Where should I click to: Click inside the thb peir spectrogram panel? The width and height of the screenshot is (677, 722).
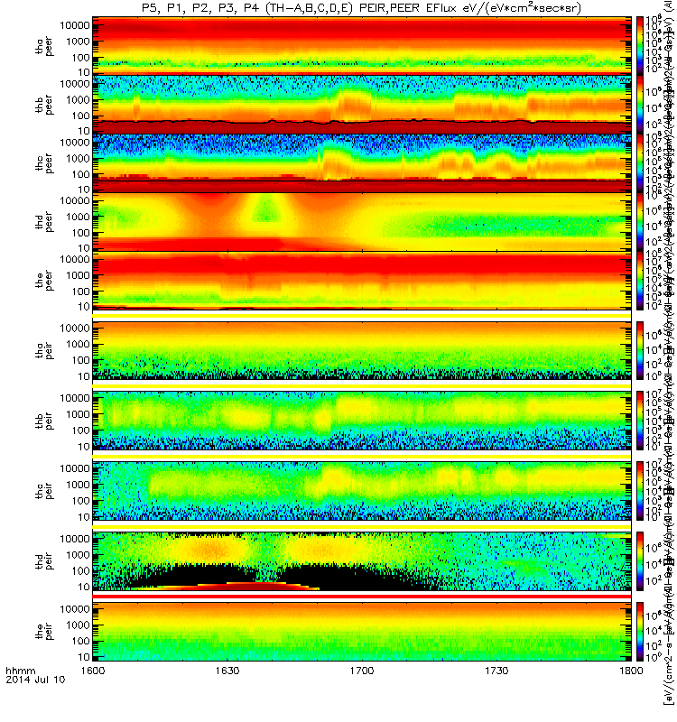362,421
